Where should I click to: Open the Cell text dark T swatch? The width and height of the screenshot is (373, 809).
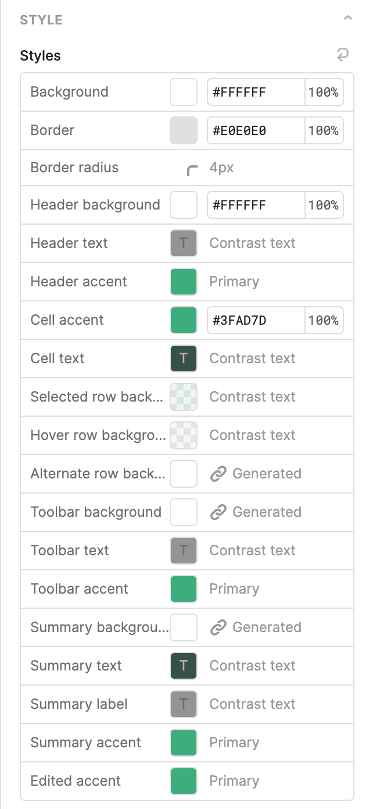(184, 359)
